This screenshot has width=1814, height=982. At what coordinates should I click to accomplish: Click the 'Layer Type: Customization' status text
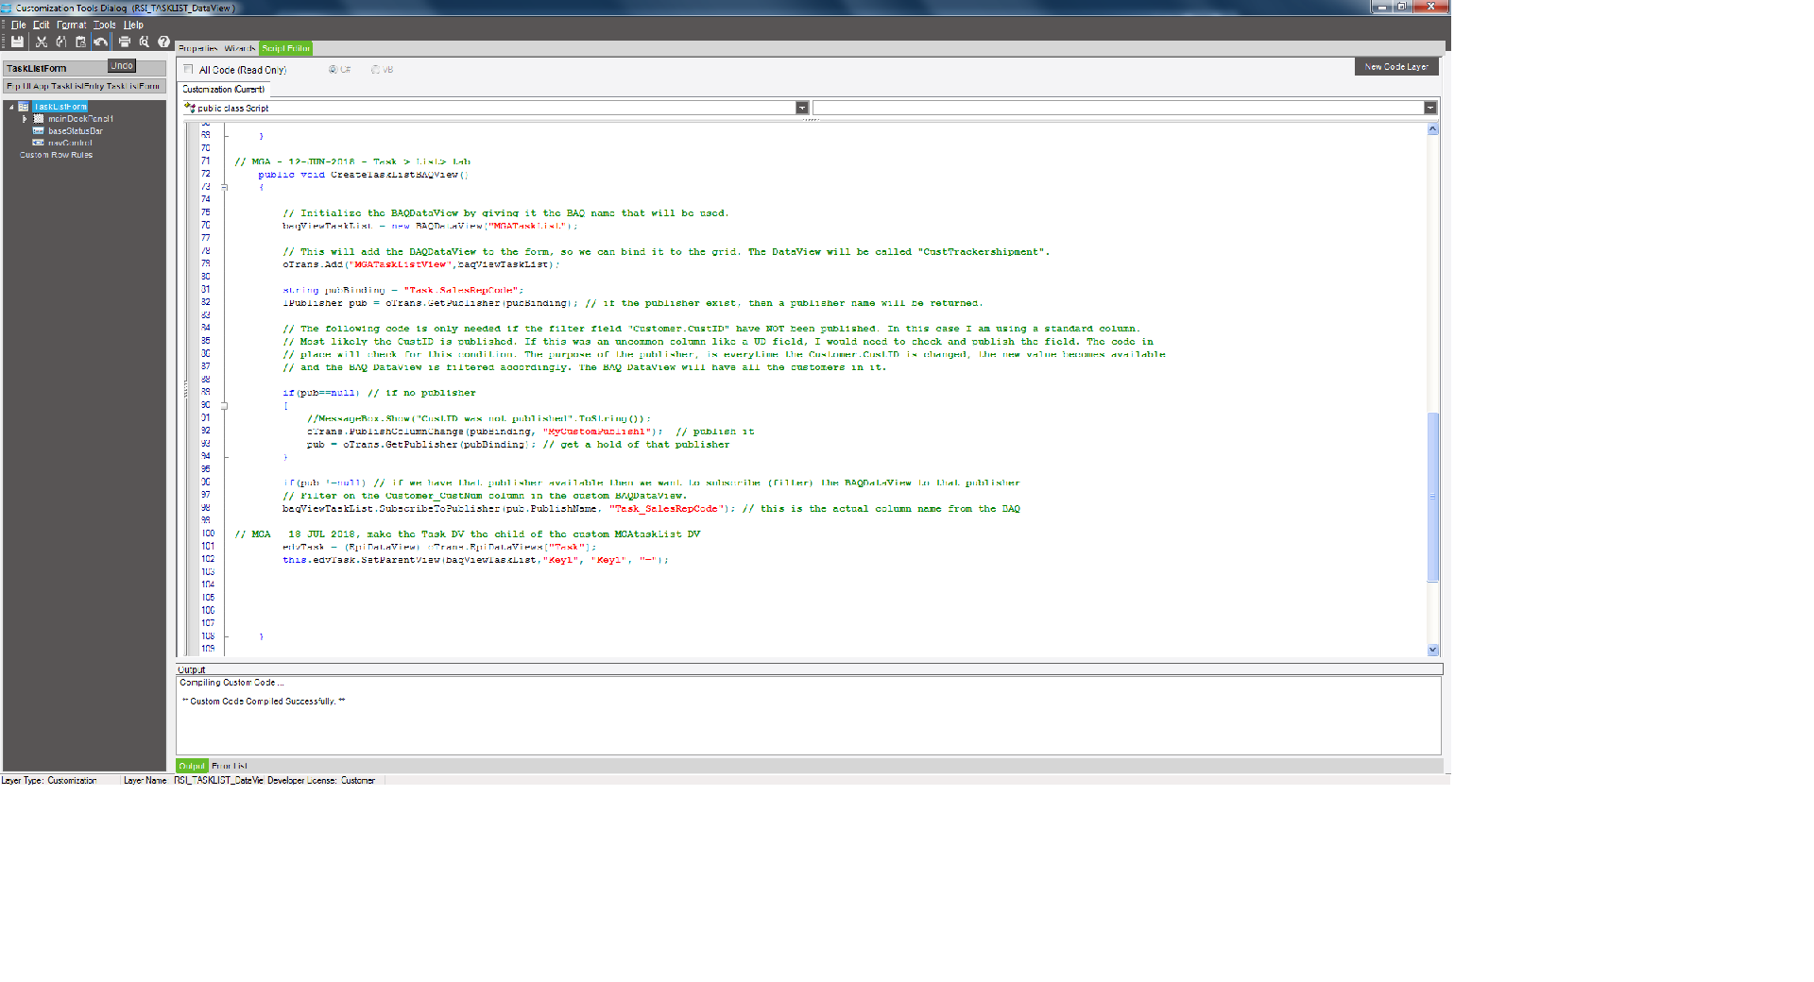[x=49, y=781]
